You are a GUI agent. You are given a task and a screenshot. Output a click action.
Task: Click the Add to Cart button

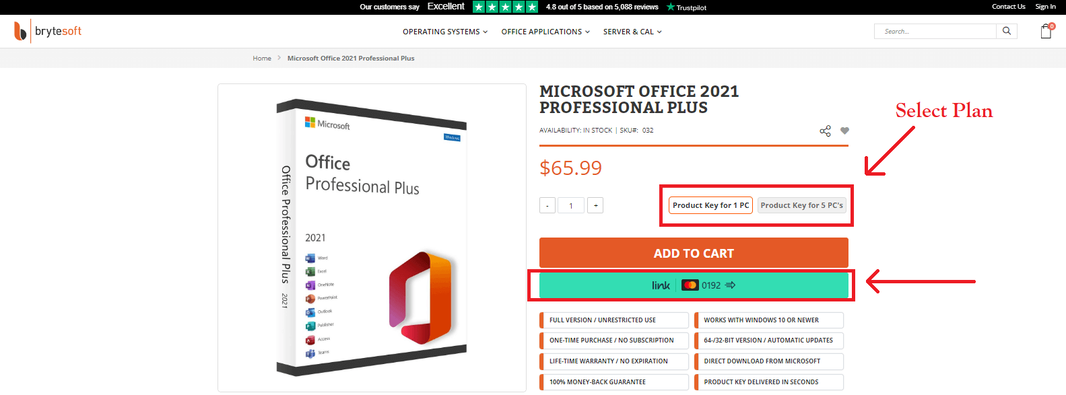pos(694,253)
